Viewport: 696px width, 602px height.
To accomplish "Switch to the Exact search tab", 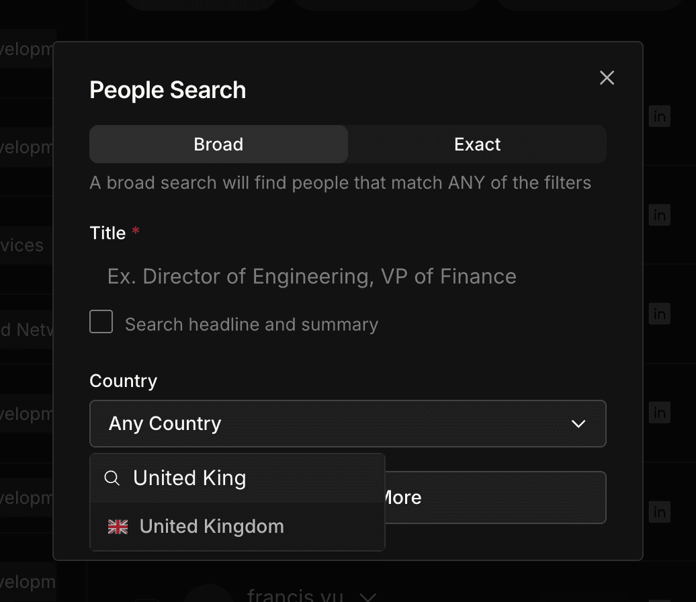I will click(477, 144).
